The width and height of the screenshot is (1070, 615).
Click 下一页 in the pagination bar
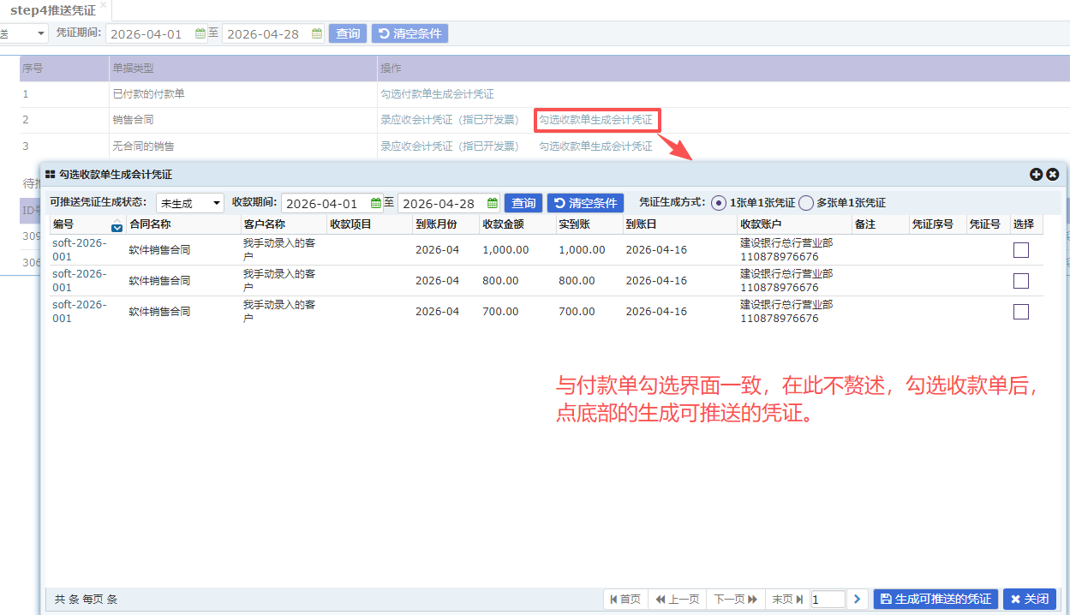click(735, 599)
